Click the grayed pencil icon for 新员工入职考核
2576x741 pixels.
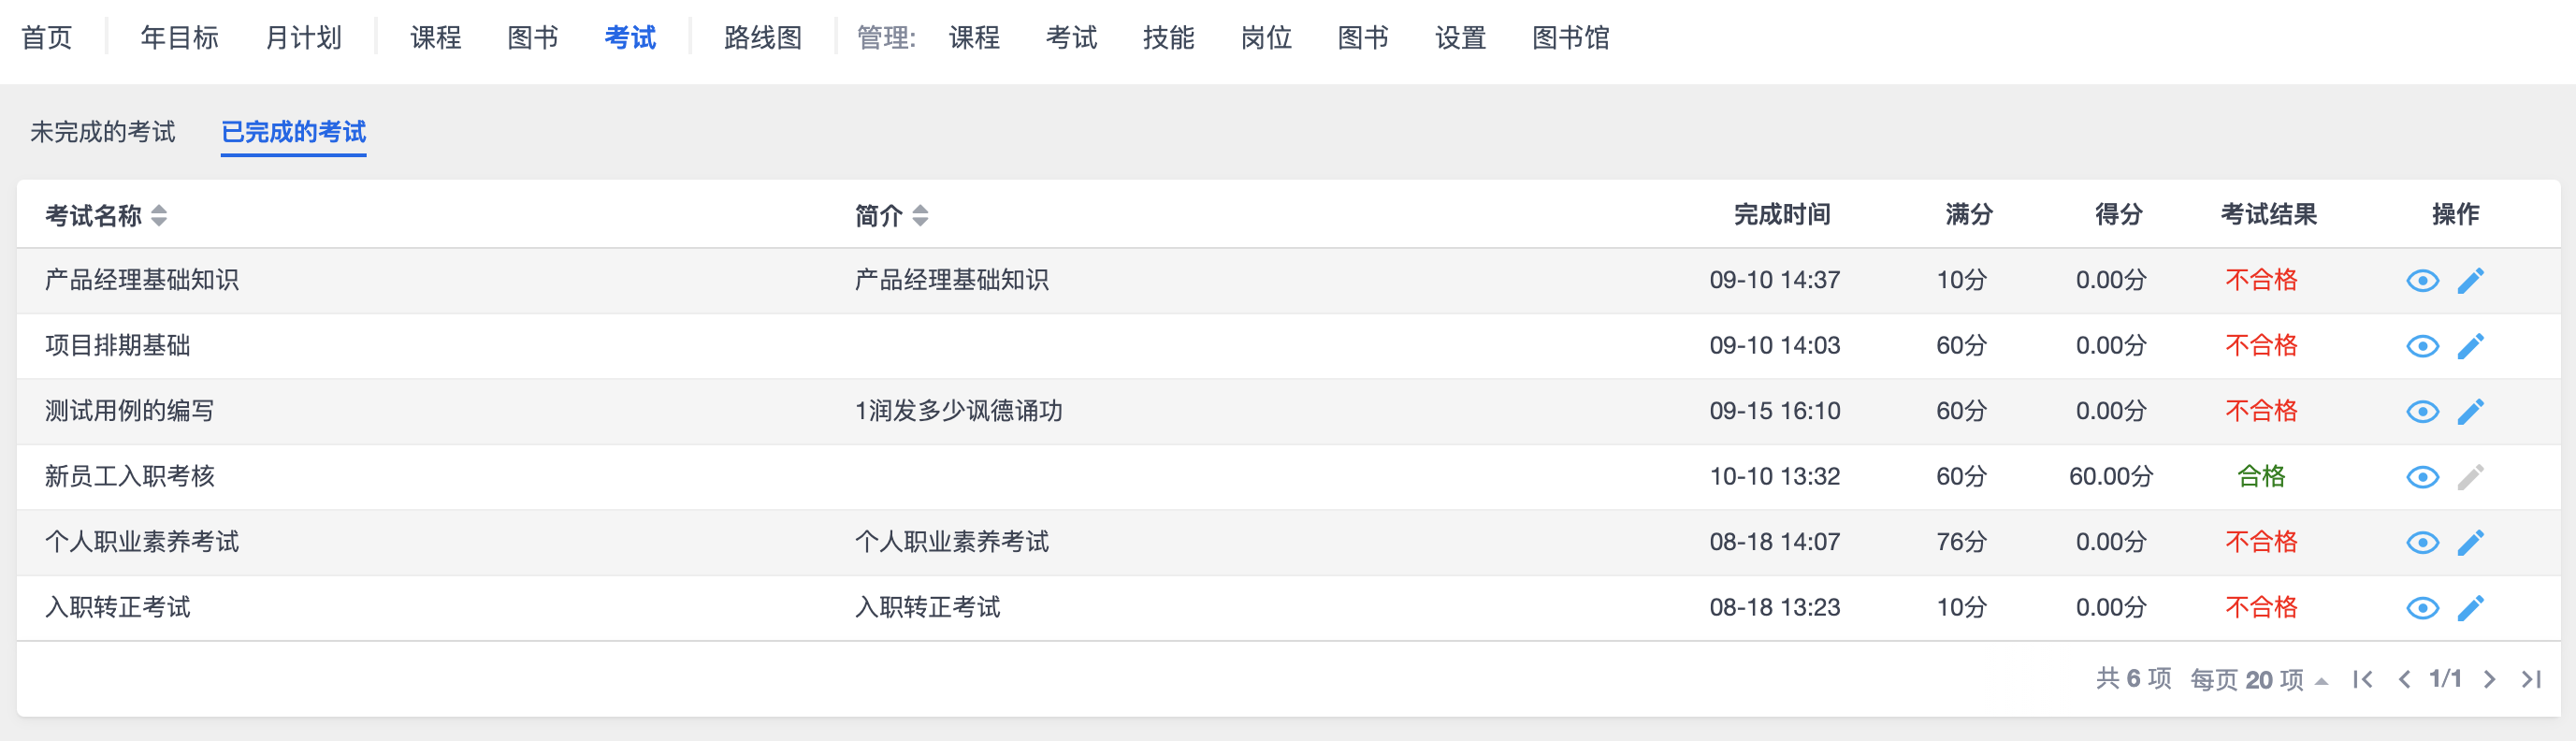[x=2470, y=477]
